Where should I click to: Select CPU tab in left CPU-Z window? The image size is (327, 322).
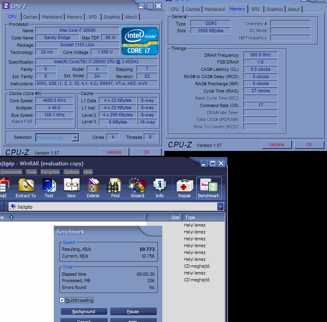(12, 17)
